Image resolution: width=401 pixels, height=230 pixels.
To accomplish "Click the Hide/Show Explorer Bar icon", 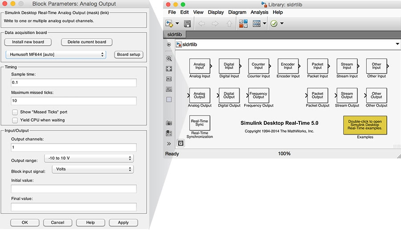I will [169, 44].
